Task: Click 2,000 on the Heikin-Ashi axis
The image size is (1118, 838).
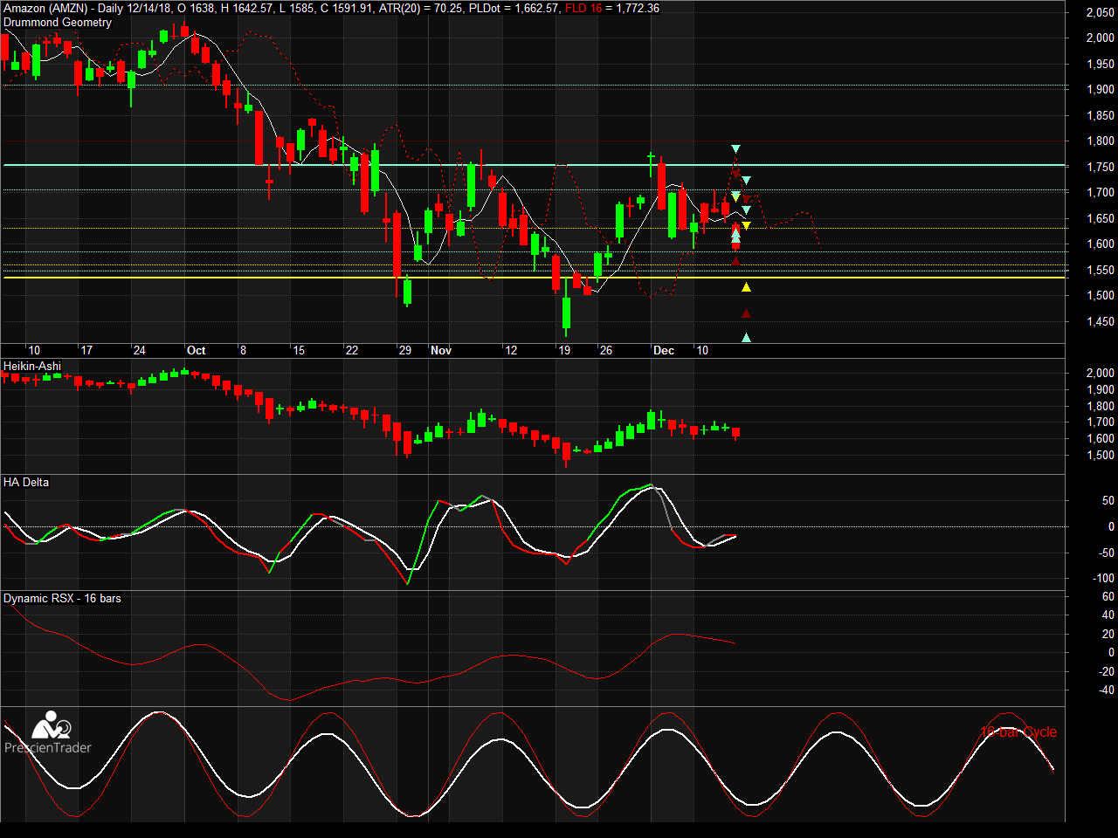Action: [x=1100, y=373]
